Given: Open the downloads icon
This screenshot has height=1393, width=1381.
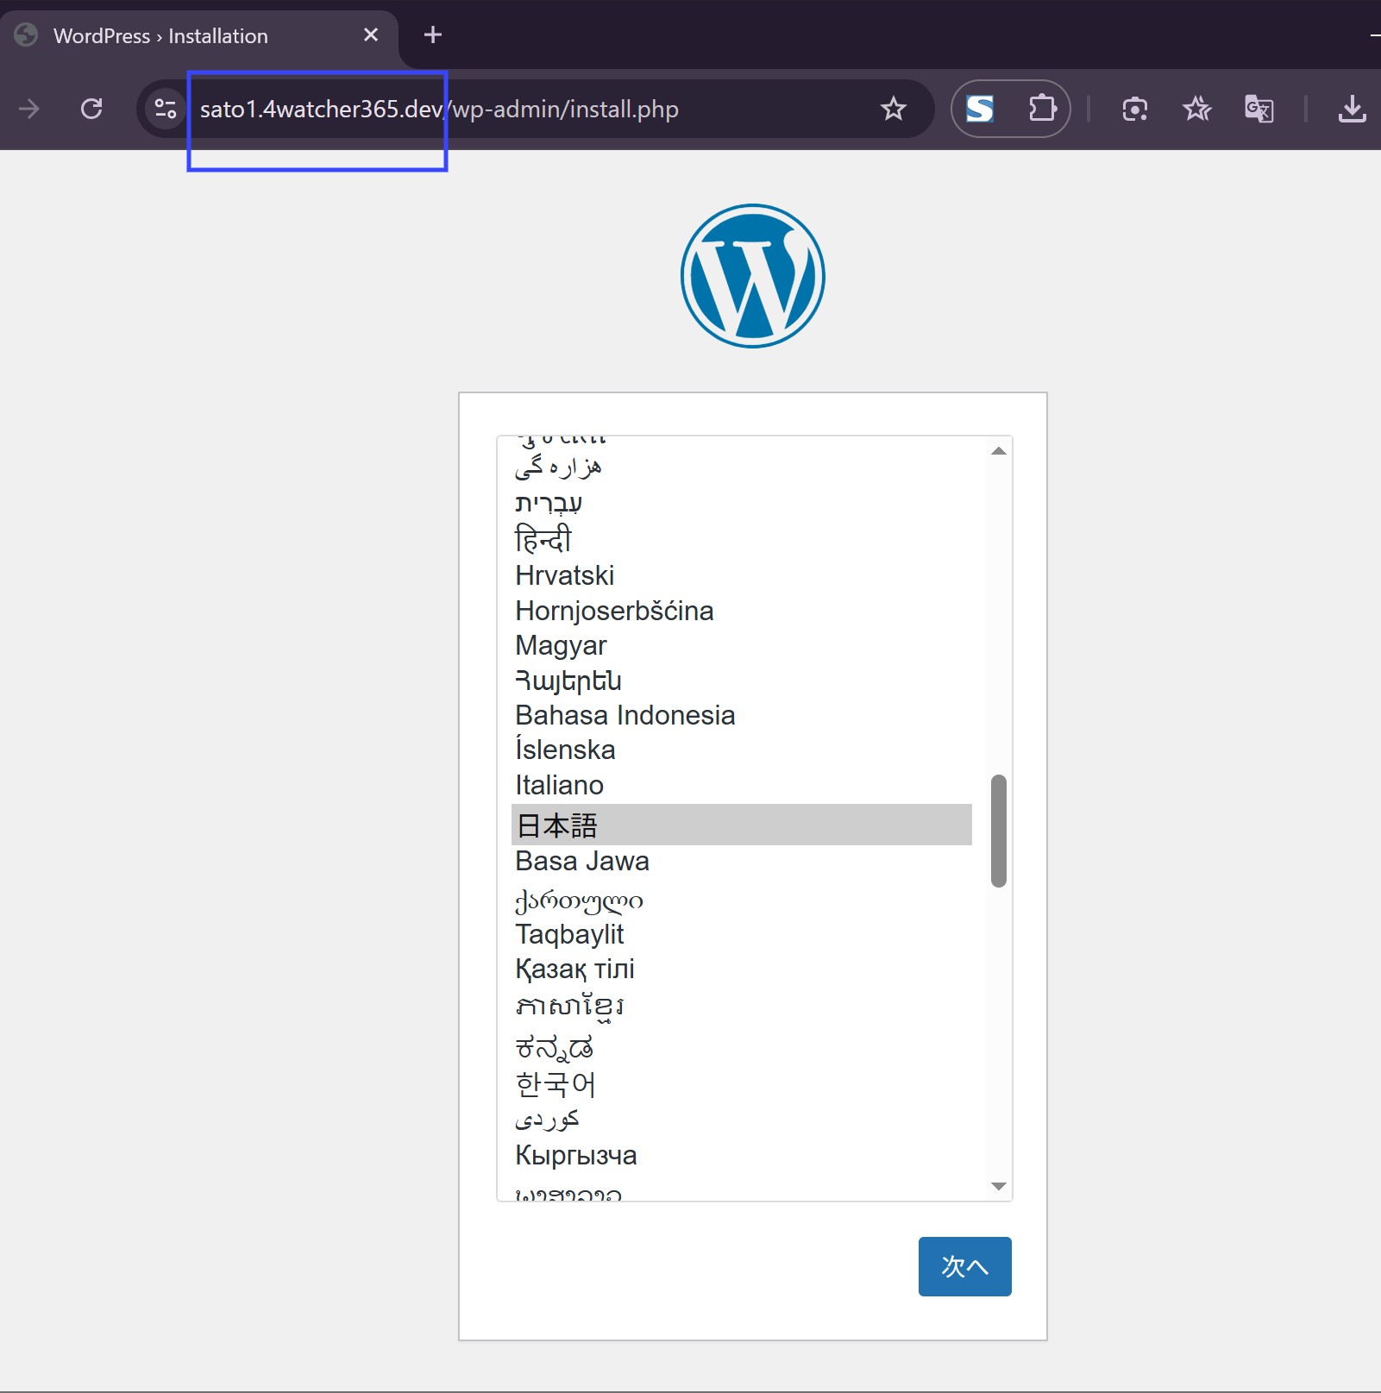Looking at the screenshot, I should coord(1352,109).
